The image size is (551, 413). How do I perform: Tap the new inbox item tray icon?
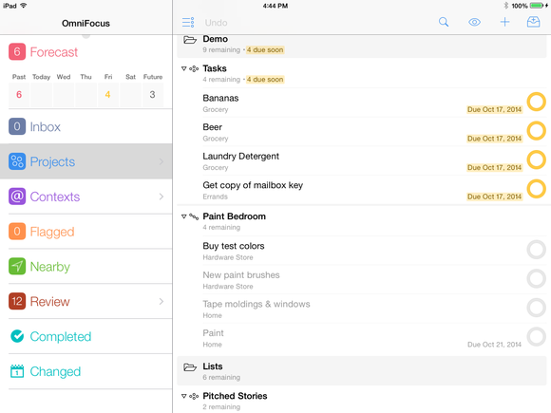coord(533,22)
